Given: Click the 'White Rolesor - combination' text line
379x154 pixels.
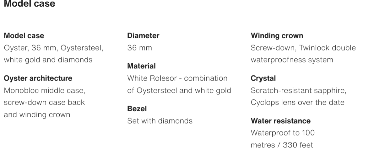Looking at the screenshot, I should [177, 78].
